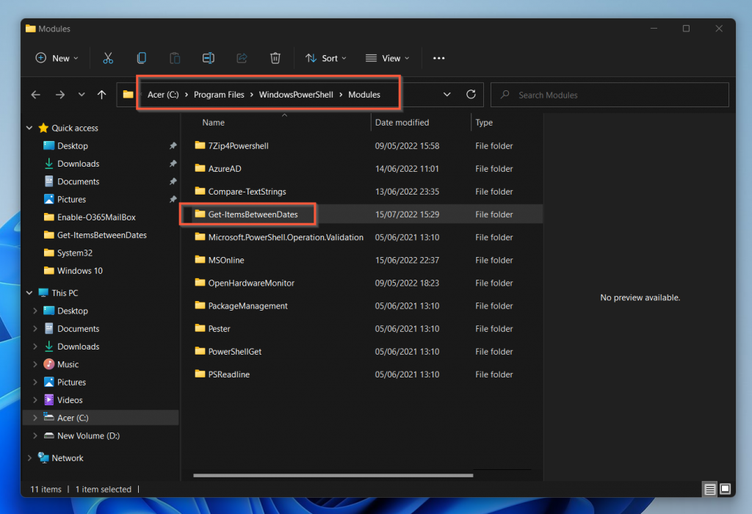Click the Search Modules field
The image size is (752, 514).
(610, 95)
